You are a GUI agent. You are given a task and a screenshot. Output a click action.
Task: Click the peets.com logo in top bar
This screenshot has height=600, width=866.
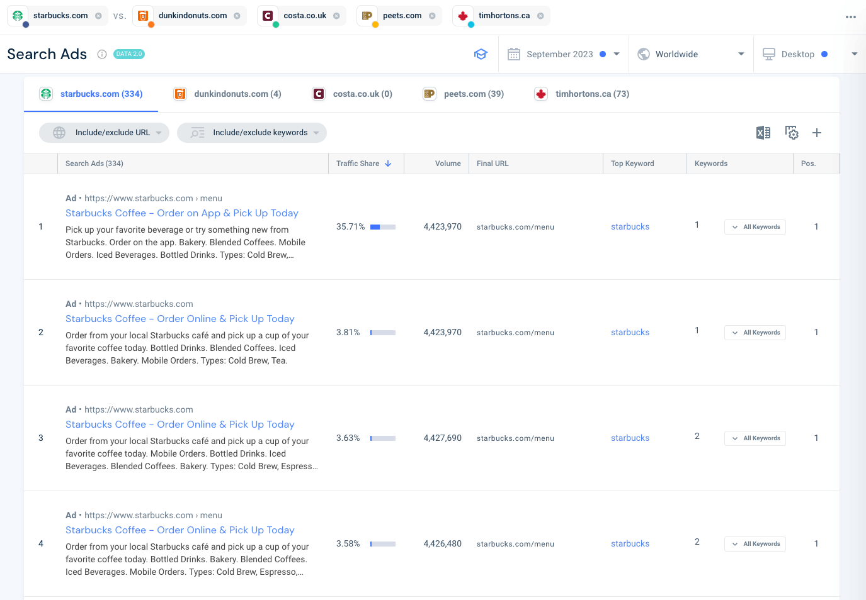(367, 16)
